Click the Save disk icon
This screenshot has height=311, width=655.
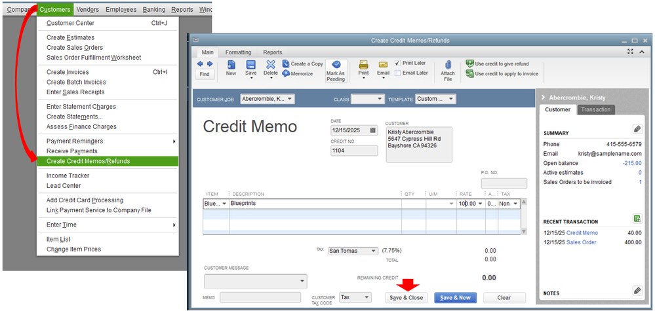[250, 65]
